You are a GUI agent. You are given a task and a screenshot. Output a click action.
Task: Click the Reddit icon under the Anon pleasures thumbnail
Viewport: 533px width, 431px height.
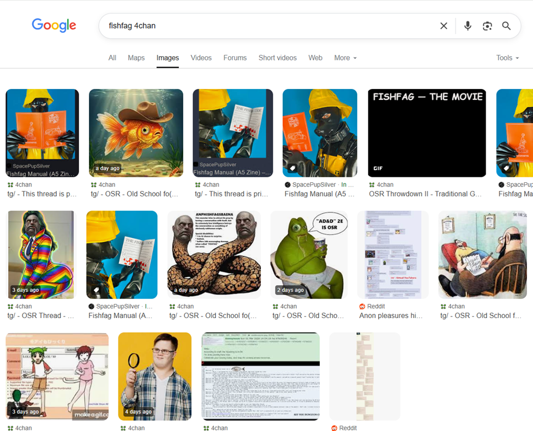pyautogui.click(x=362, y=306)
